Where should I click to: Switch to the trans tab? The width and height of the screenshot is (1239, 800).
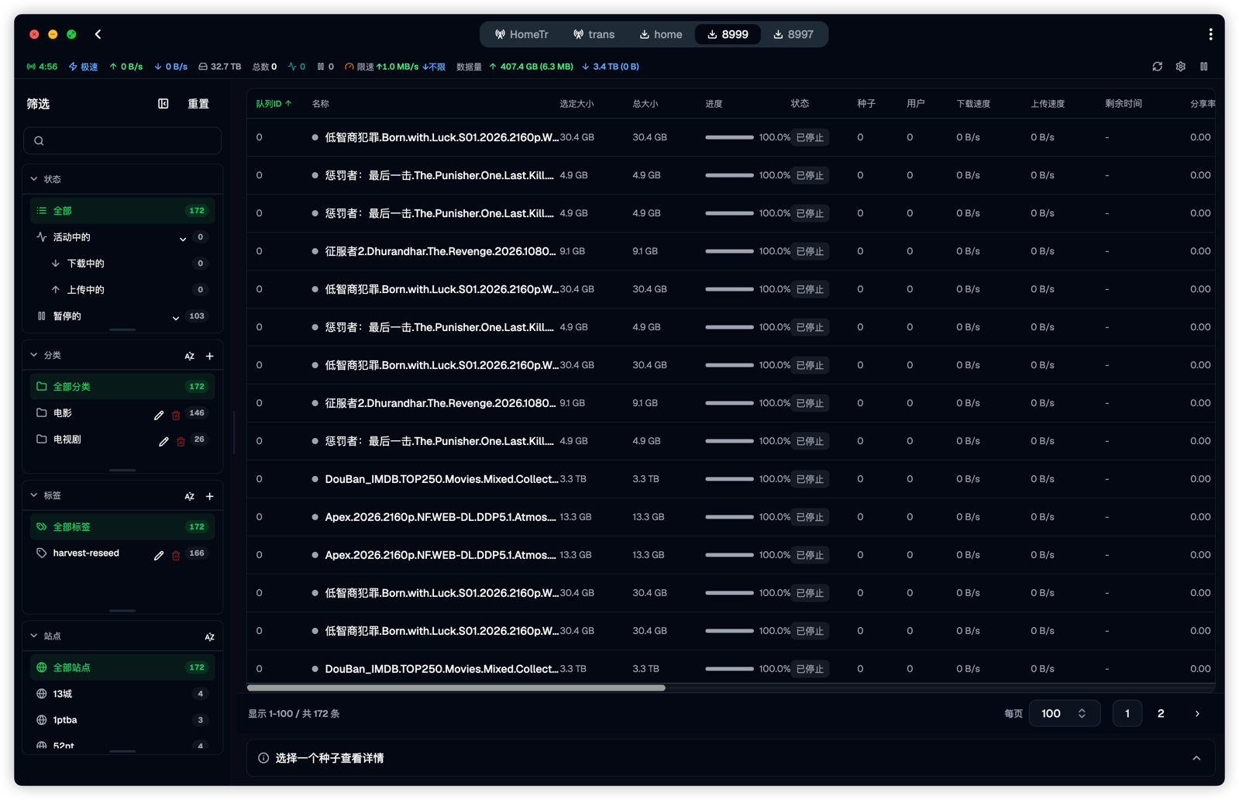click(594, 34)
